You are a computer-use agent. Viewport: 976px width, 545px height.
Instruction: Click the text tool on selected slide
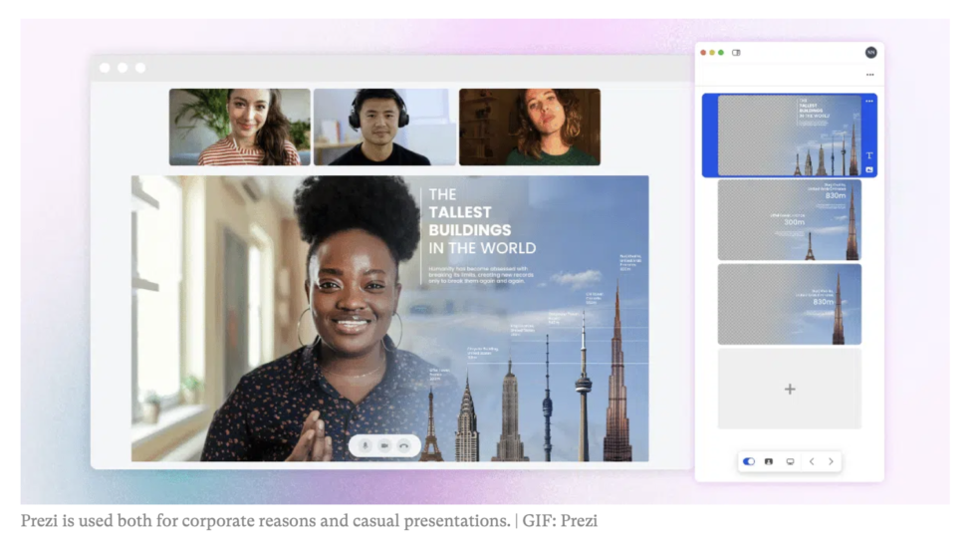click(869, 155)
